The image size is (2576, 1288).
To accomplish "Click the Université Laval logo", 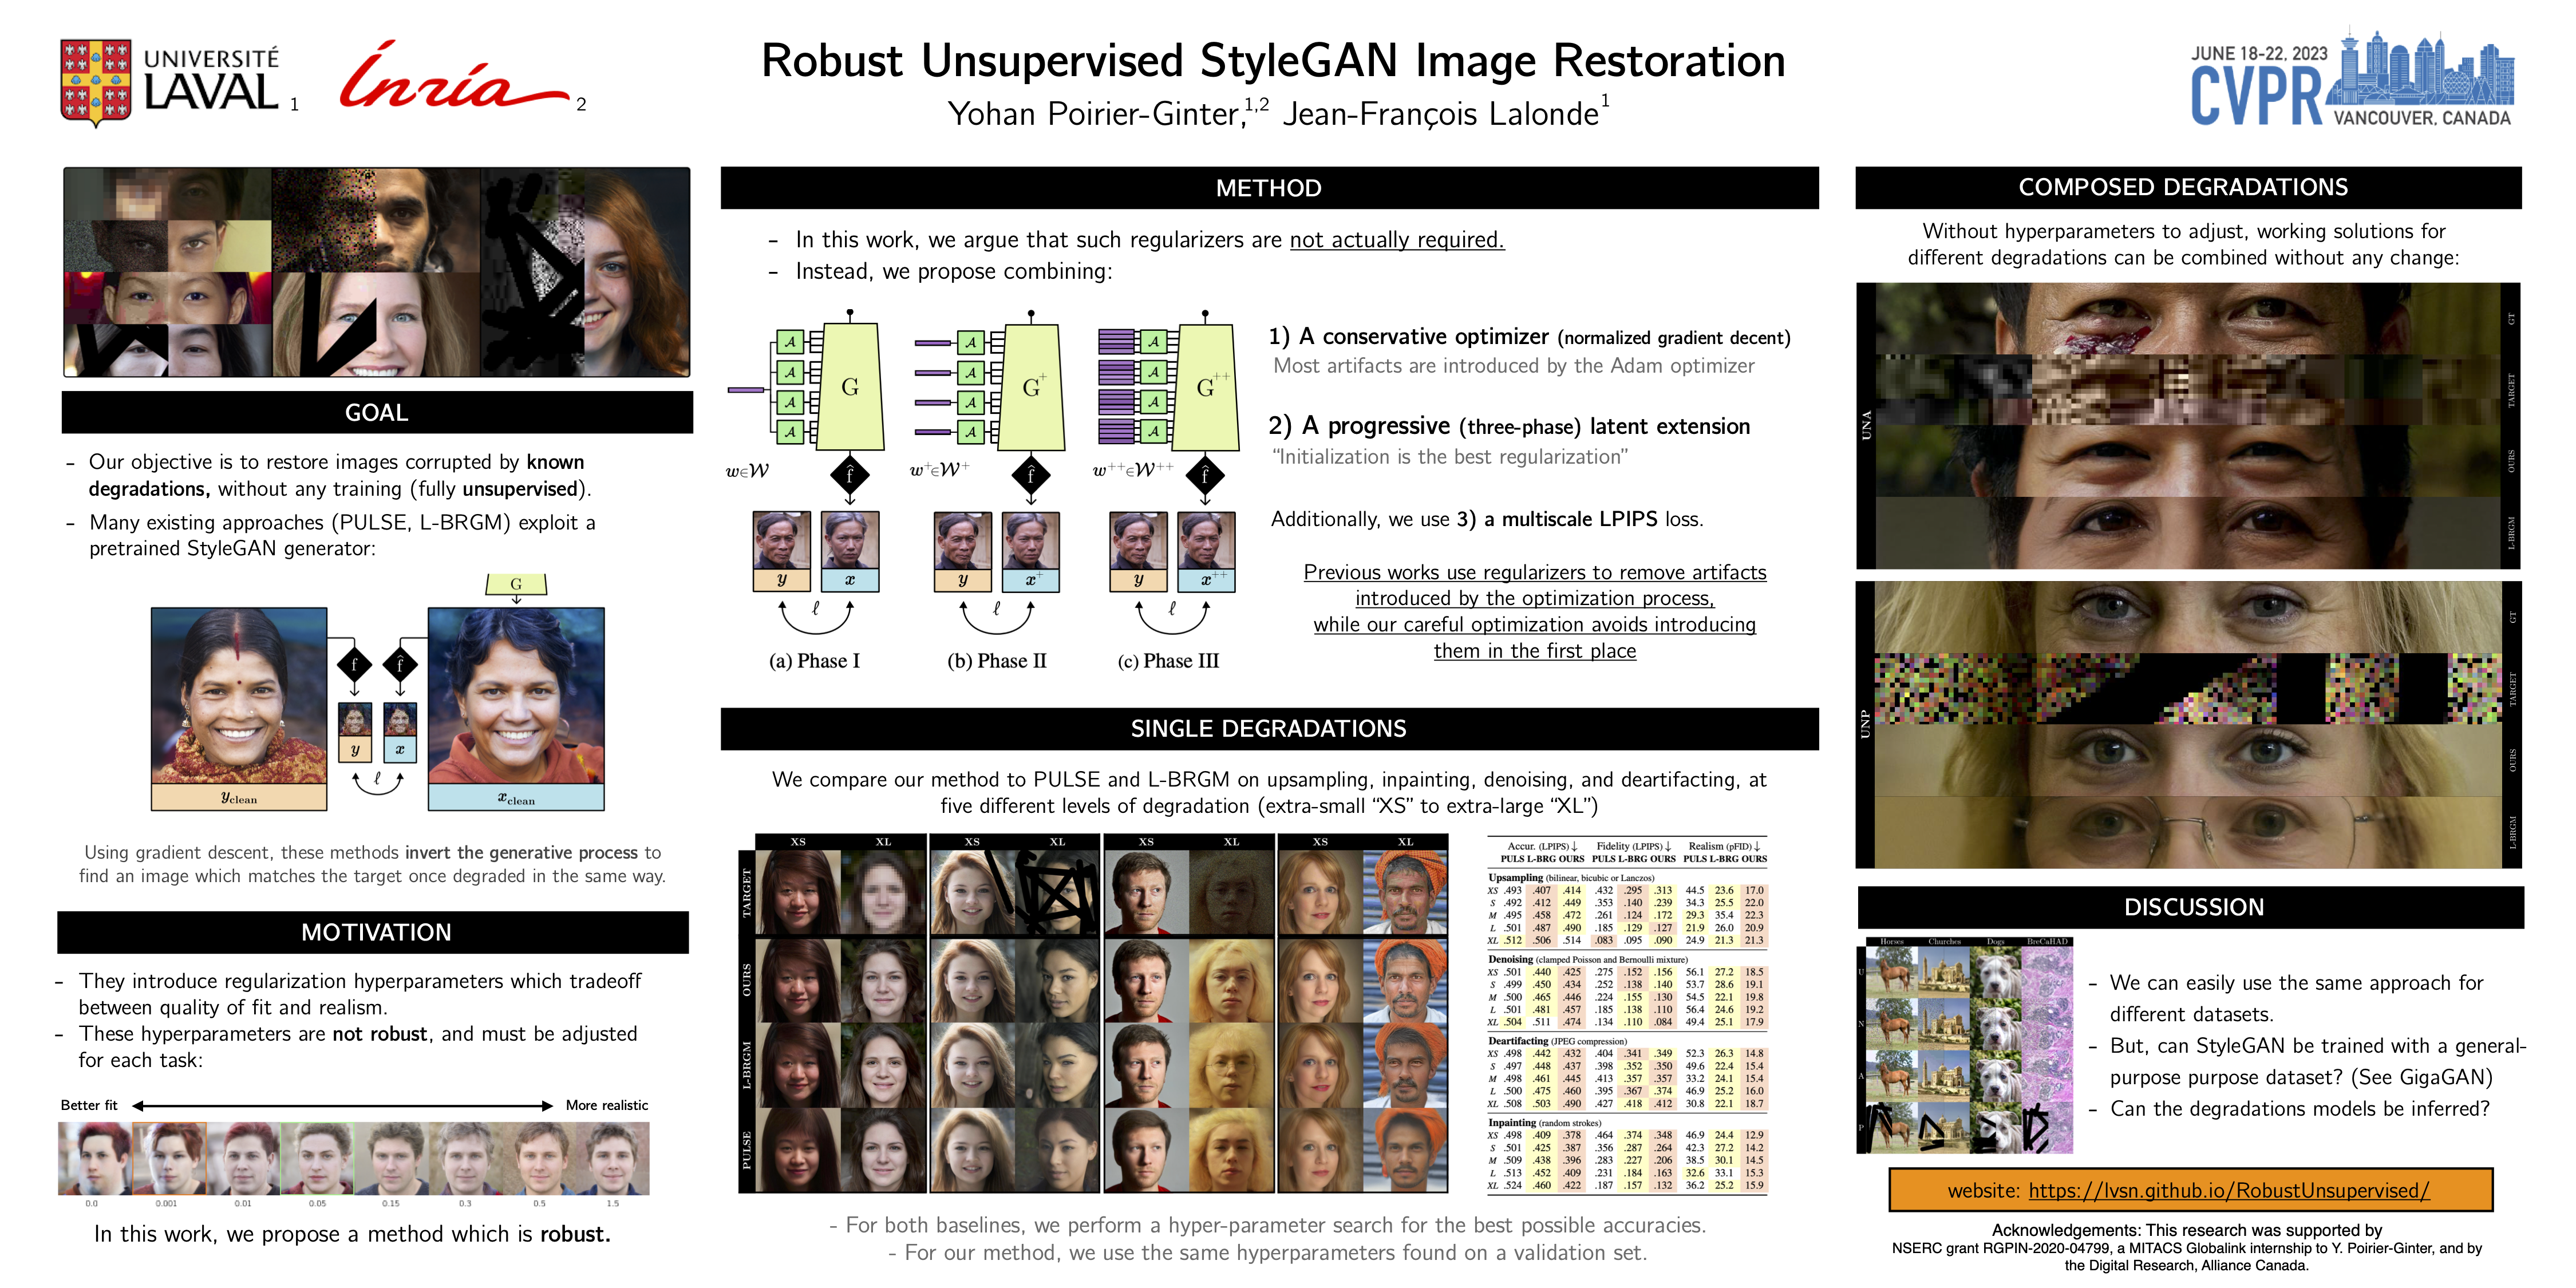I will coord(170,82).
